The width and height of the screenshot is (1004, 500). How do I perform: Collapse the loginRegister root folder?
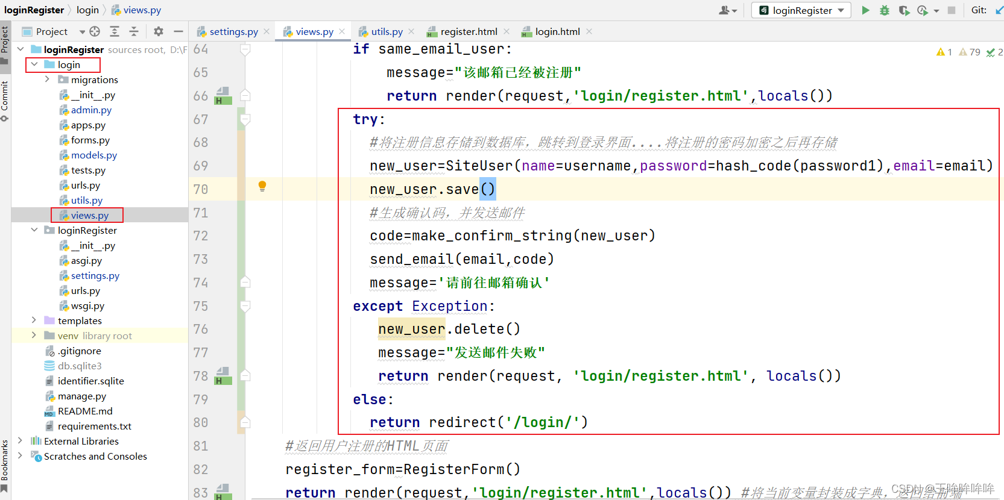(21, 49)
